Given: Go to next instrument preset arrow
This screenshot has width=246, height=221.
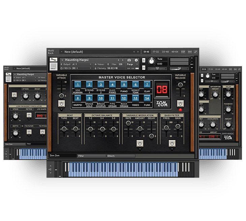Looking at the screenshot, I should (123, 60).
